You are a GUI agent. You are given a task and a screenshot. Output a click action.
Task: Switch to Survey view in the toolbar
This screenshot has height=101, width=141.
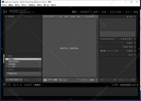[60, 80]
